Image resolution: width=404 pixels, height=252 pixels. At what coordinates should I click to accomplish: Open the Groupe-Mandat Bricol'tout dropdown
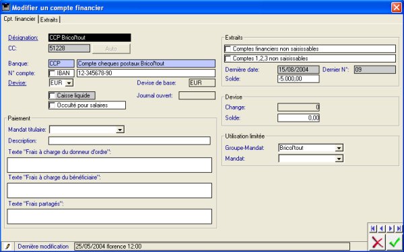(339, 148)
